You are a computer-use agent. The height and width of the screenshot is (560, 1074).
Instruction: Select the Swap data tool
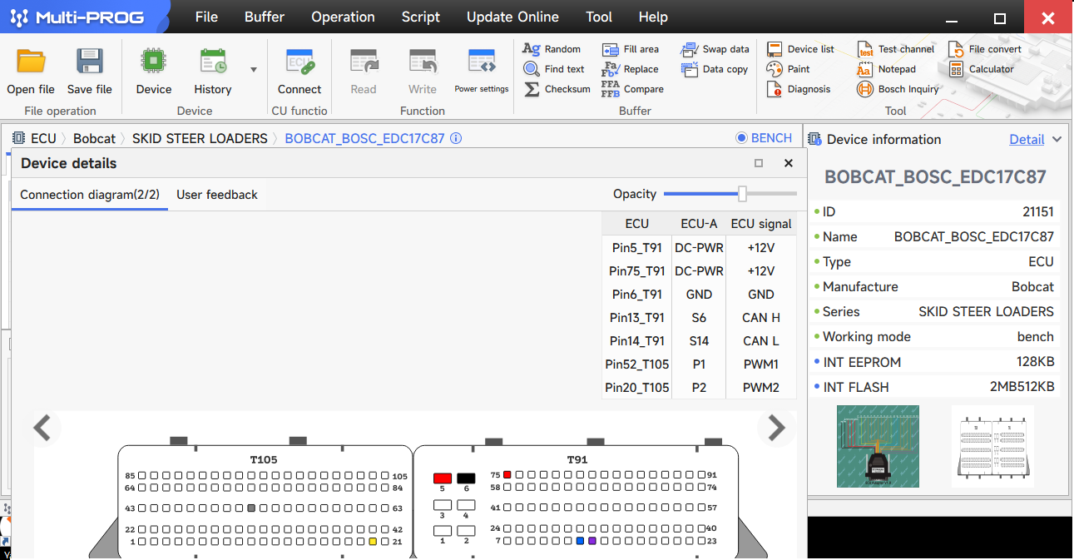pyautogui.click(x=715, y=49)
